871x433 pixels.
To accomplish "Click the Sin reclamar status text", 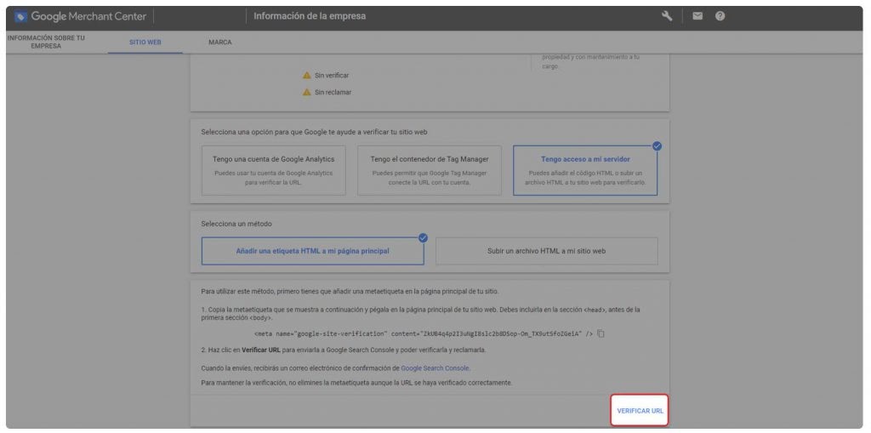I will (333, 92).
